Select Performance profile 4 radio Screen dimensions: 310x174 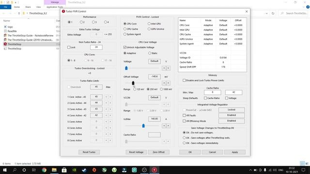tap(106, 22)
